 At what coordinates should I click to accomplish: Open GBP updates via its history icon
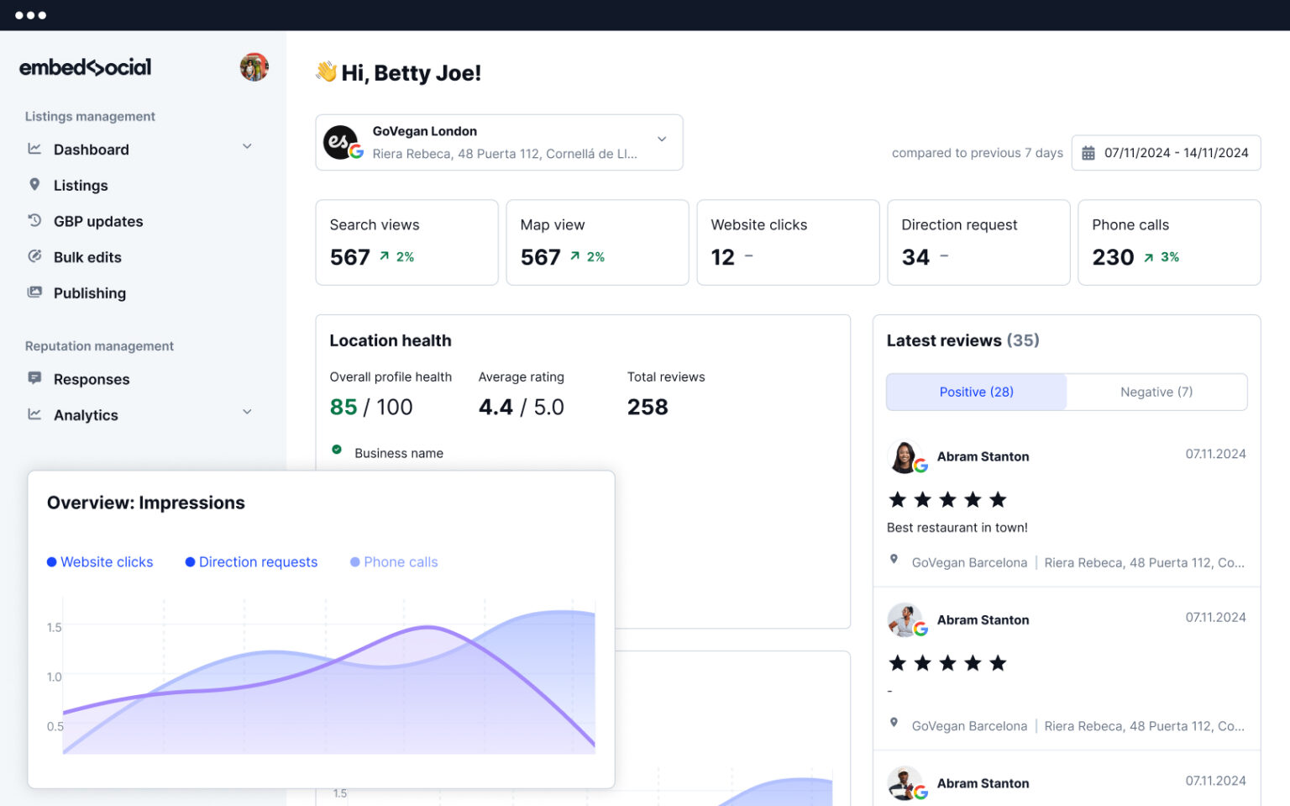(x=34, y=220)
